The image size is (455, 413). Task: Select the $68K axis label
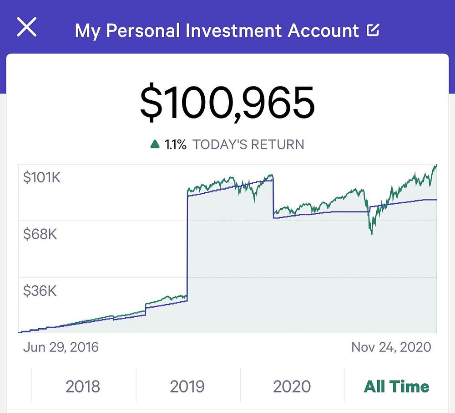pos(40,234)
